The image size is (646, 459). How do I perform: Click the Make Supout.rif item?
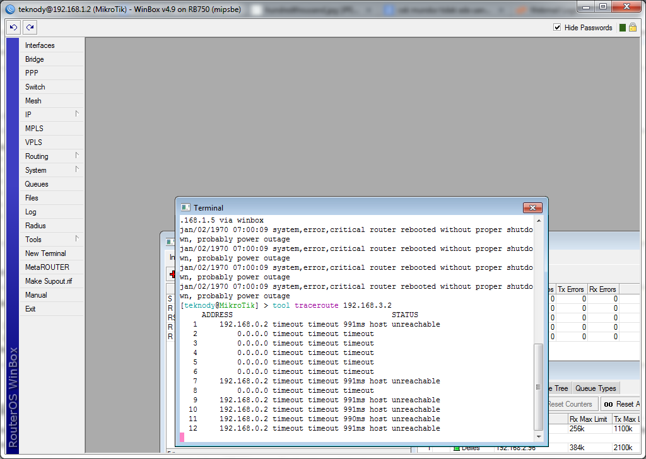click(x=49, y=281)
